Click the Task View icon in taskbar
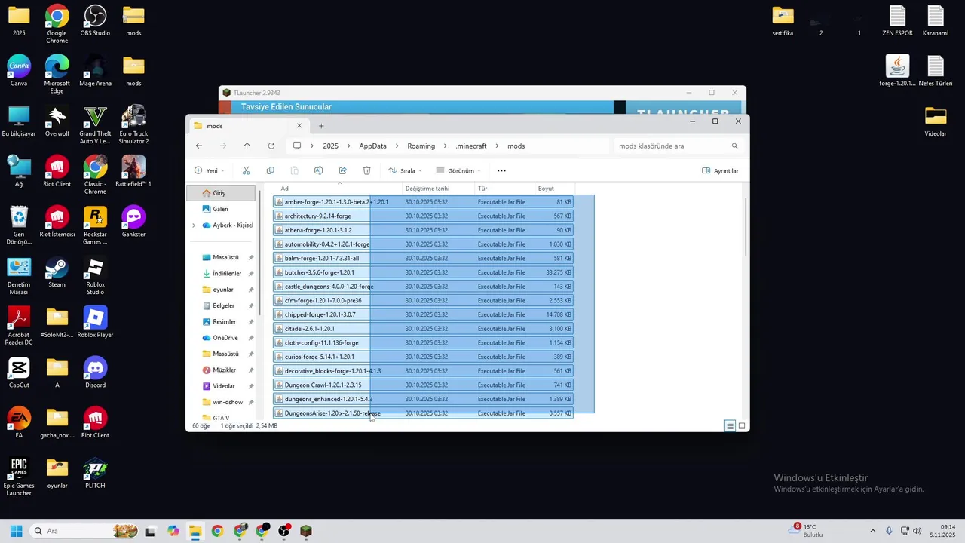This screenshot has width=965, height=543. (150, 531)
